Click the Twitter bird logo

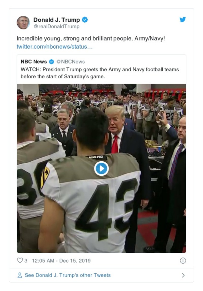click(x=183, y=19)
